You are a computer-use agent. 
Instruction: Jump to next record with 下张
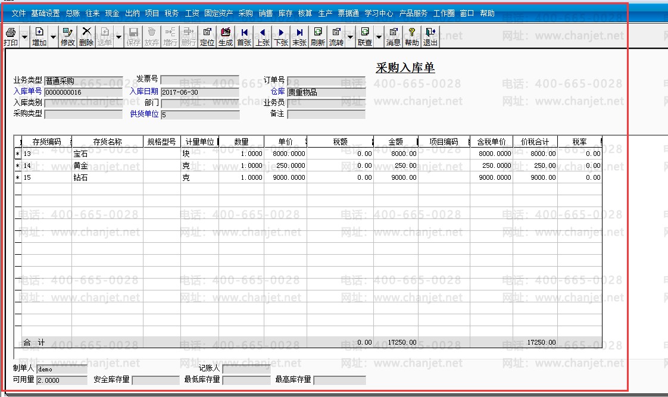(x=281, y=36)
